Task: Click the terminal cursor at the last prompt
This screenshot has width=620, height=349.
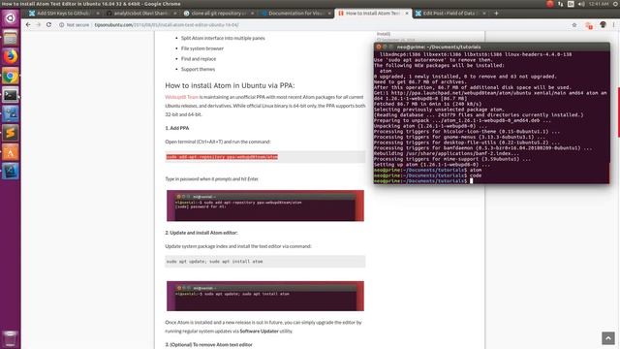Action: [x=472, y=181]
